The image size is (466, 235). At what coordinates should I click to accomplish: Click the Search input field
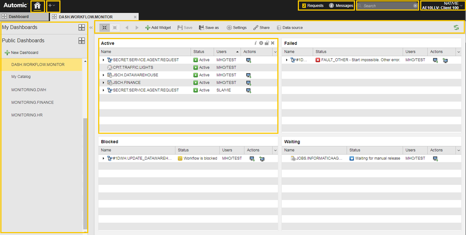[387, 6]
